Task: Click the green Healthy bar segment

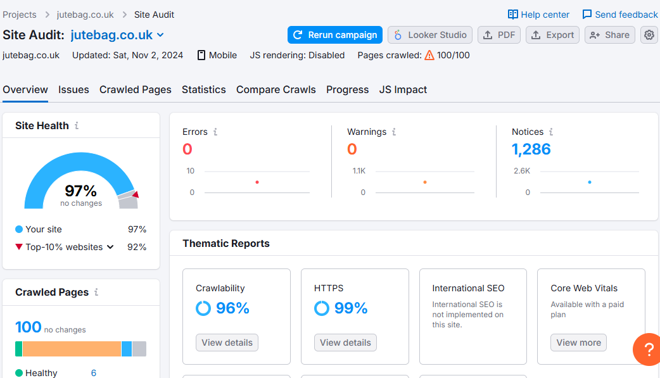Action: point(18,349)
